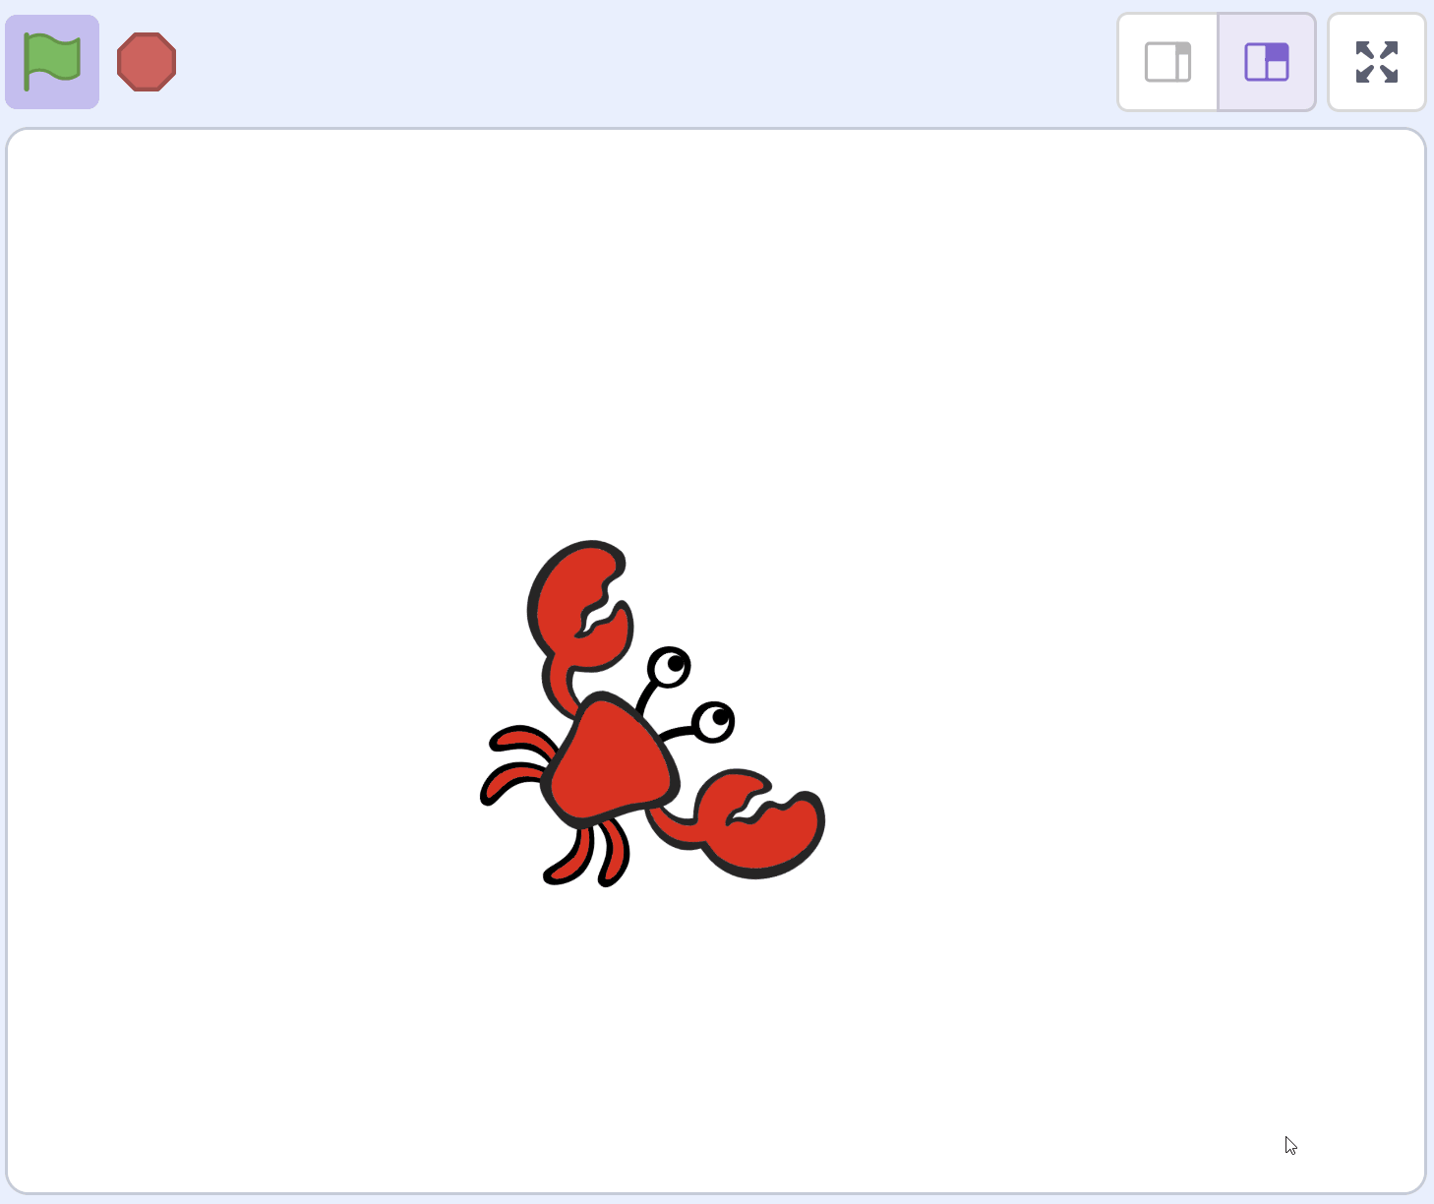
Task: Click the crab's lower right claw
Action: [772, 836]
